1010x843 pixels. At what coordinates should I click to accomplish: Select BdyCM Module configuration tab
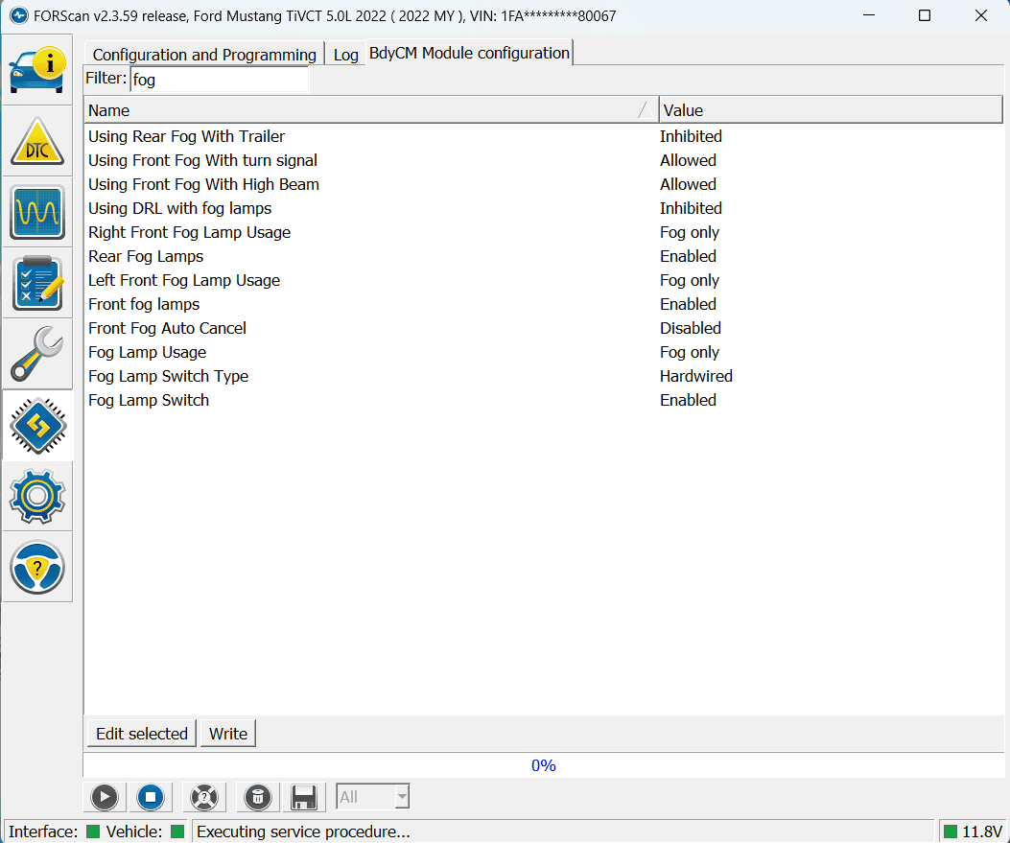point(469,53)
